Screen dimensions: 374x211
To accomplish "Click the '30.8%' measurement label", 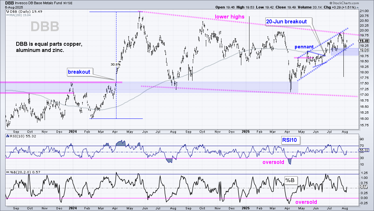I will point(115,64).
